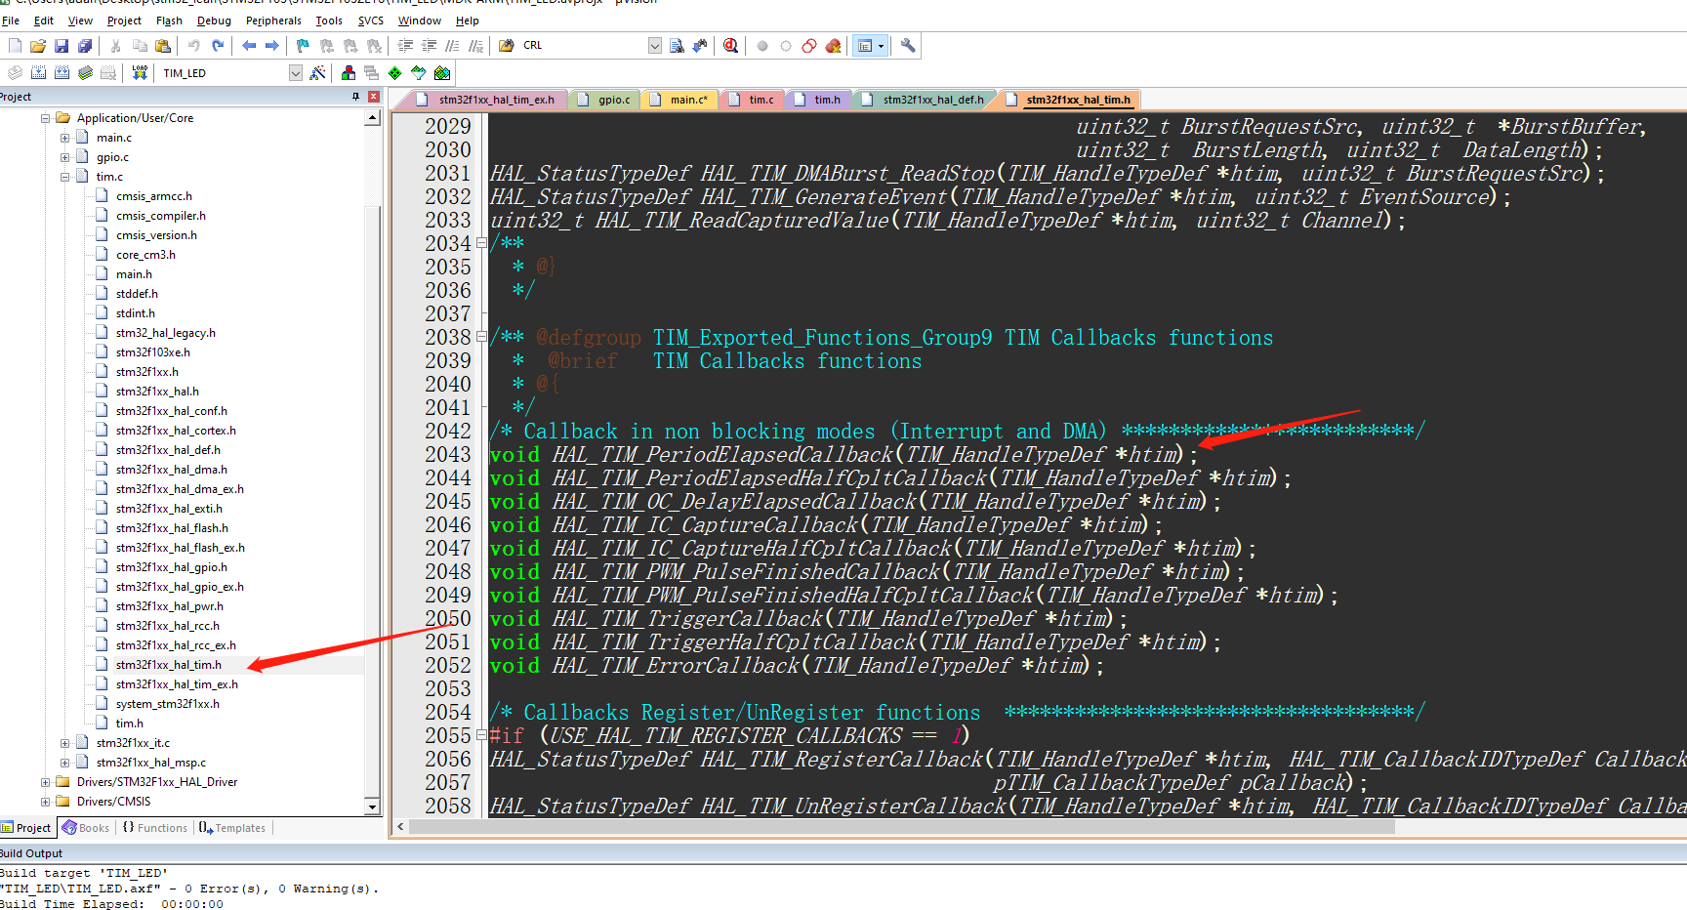Collapse the Application/User/Core folder
This screenshot has height=910, width=1687.
(45, 118)
